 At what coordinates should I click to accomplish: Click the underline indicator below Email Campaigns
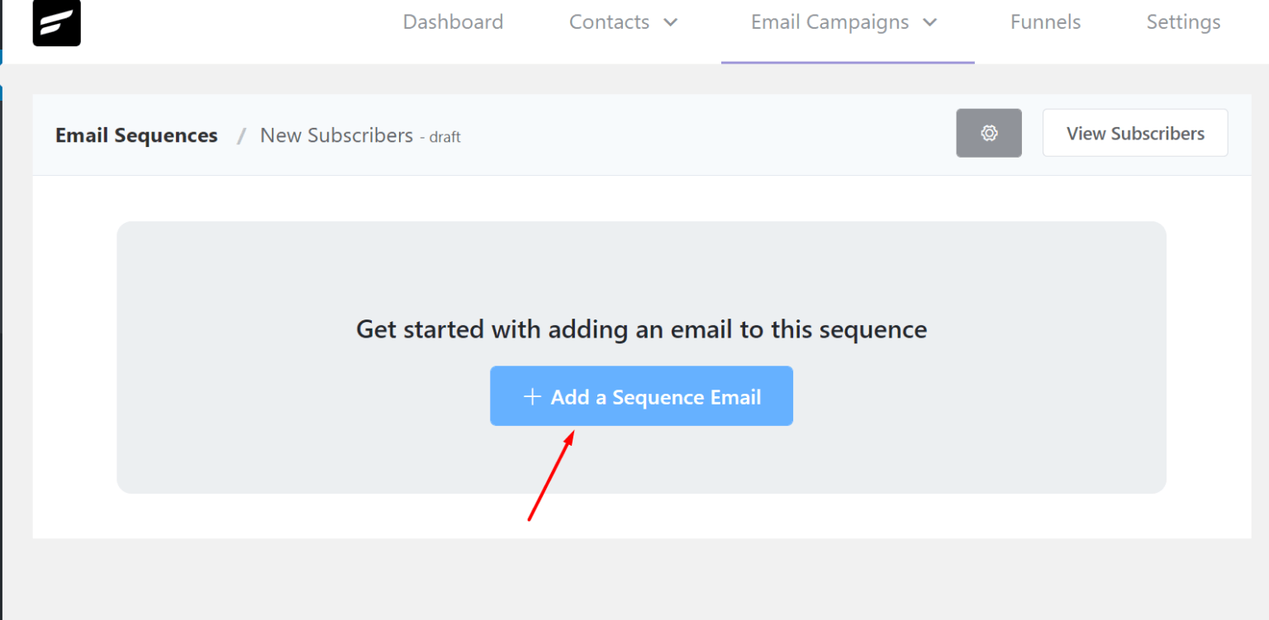coord(848,61)
